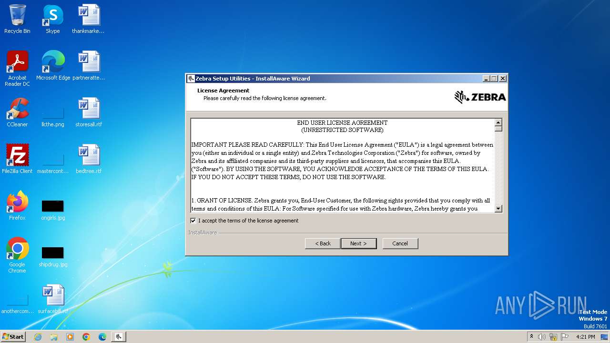The width and height of the screenshot is (610, 343).
Task: Select the mastercont... file icon
Action: click(x=53, y=163)
